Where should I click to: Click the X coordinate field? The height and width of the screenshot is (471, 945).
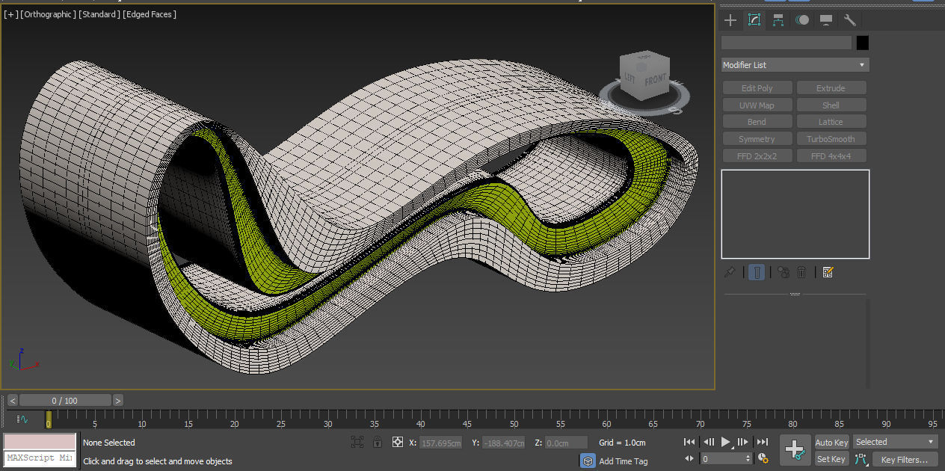click(440, 443)
